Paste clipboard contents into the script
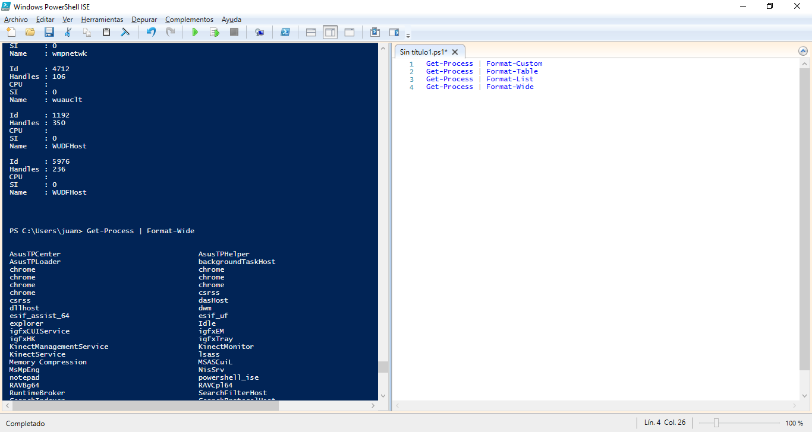 tap(106, 32)
